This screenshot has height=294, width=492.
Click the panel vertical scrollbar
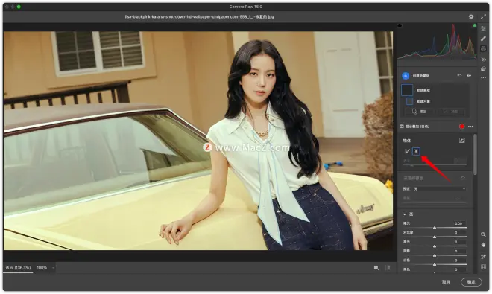pyautogui.click(x=475, y=155)
